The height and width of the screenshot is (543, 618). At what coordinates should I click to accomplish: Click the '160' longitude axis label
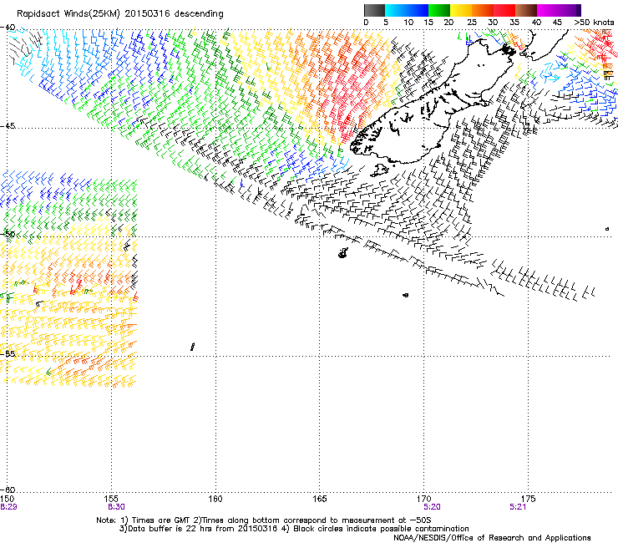pyautogui.click(x=215, y=499)
